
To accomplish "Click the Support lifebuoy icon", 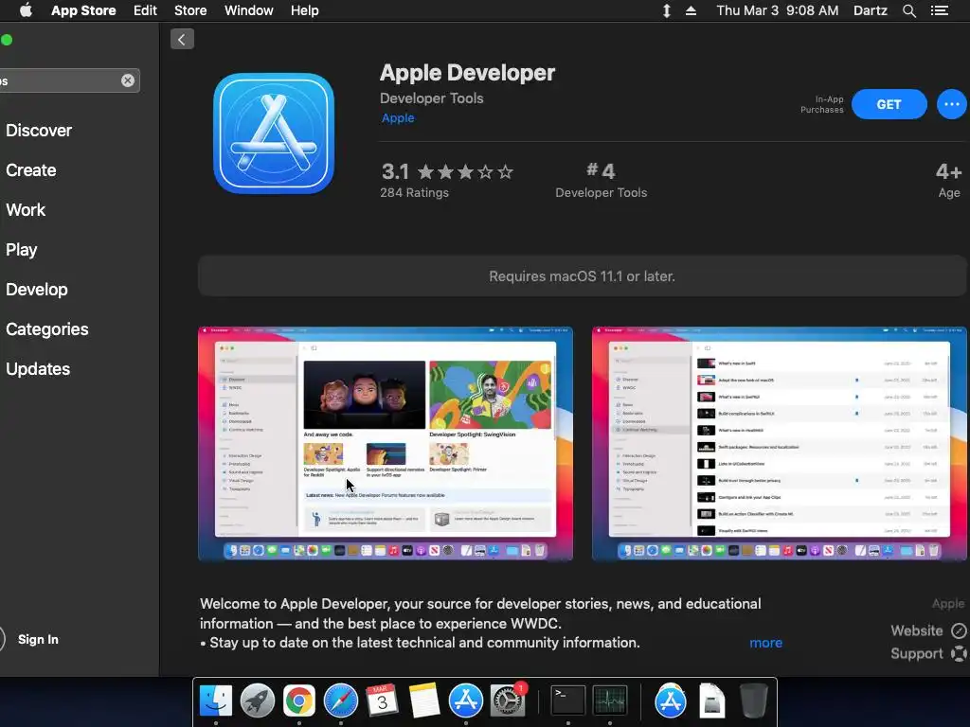I will coord(959,653).
